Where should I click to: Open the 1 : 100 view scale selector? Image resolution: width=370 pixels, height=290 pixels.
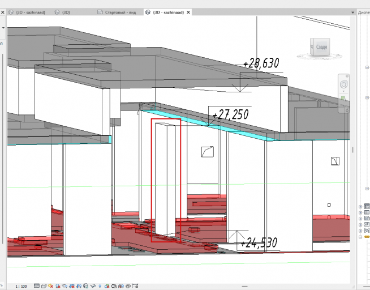pos(21,286)
